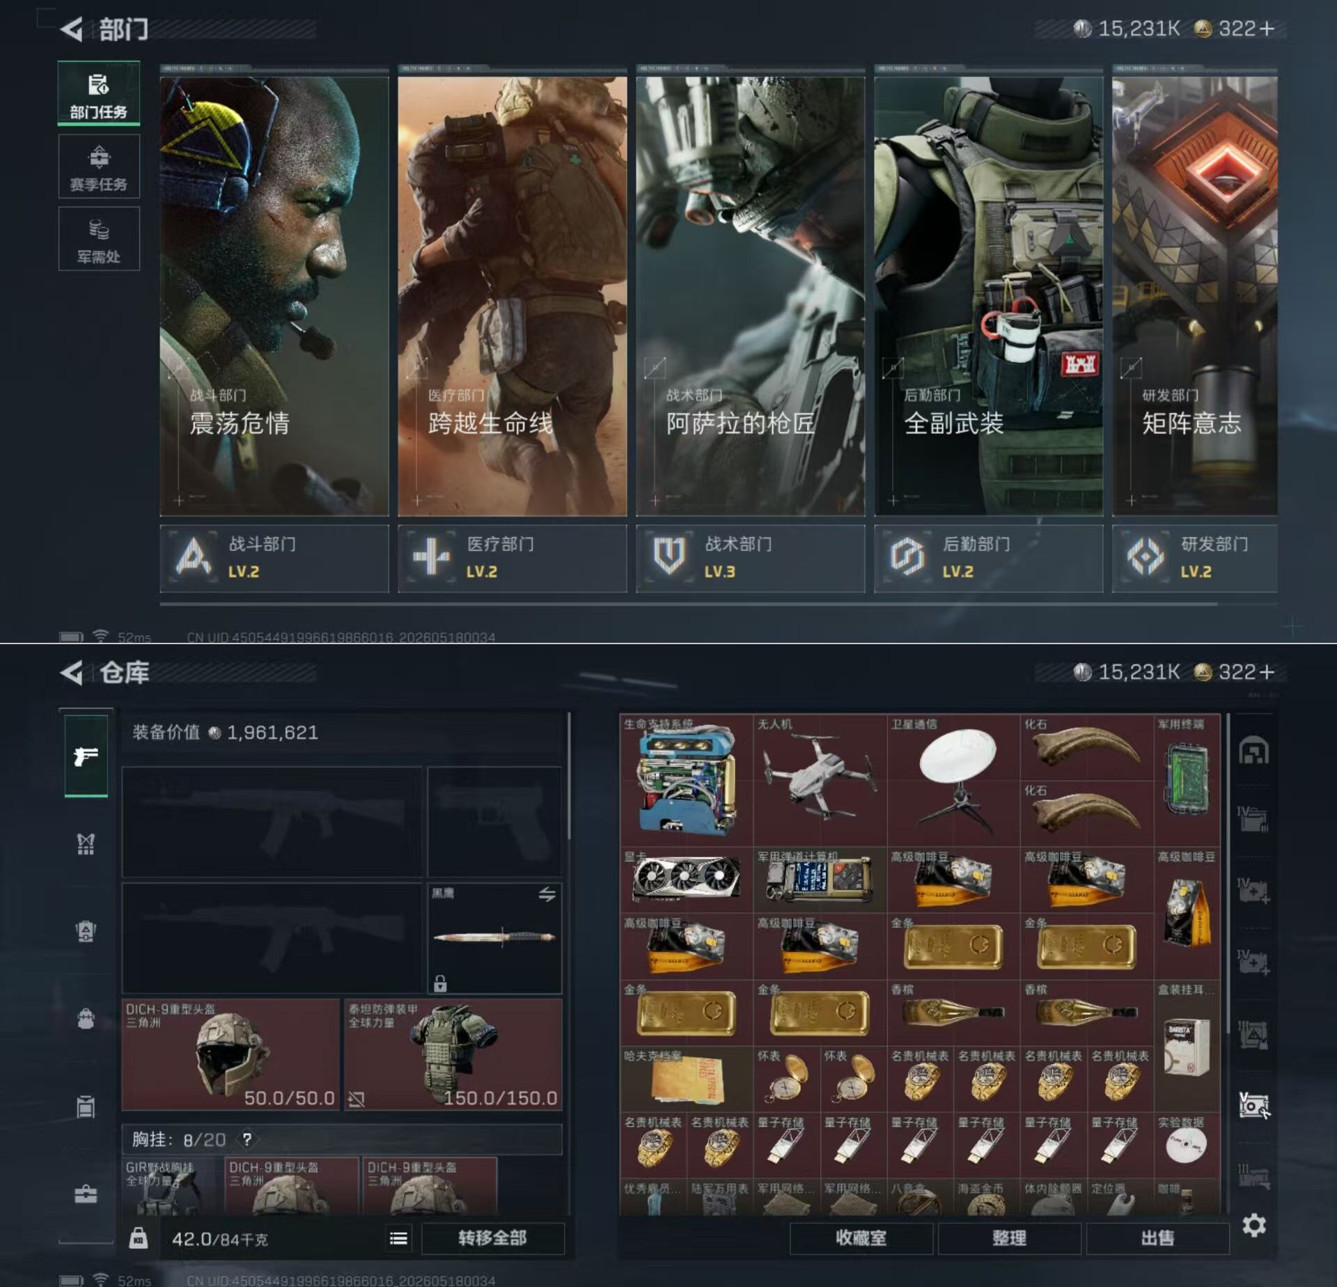
Task: Open the list view icon beside 转移全部
Action: click(x=398, y=1238)
